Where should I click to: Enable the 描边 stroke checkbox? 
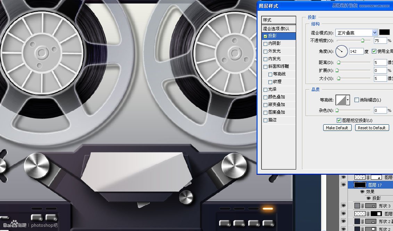tap(266, 121)
